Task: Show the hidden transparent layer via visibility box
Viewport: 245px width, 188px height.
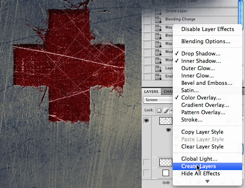Action: coord(147,162)
